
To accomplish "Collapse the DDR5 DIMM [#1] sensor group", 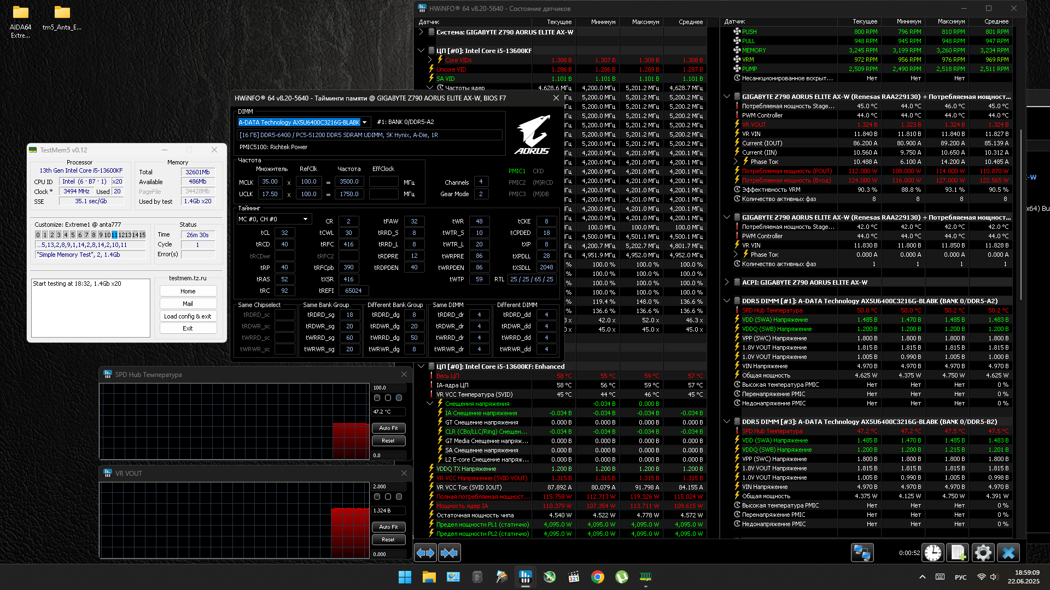I will 727,301.
